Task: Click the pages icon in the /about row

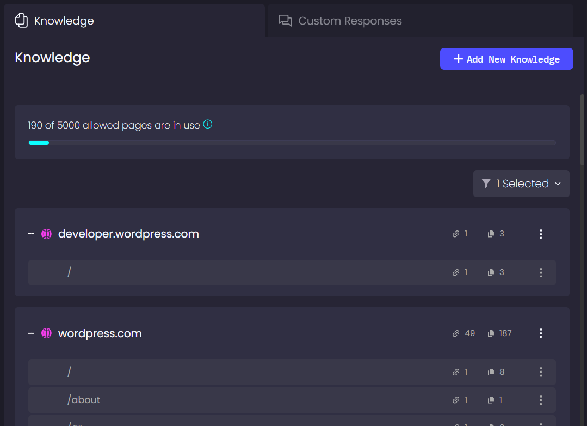Action: coord(491,400)
